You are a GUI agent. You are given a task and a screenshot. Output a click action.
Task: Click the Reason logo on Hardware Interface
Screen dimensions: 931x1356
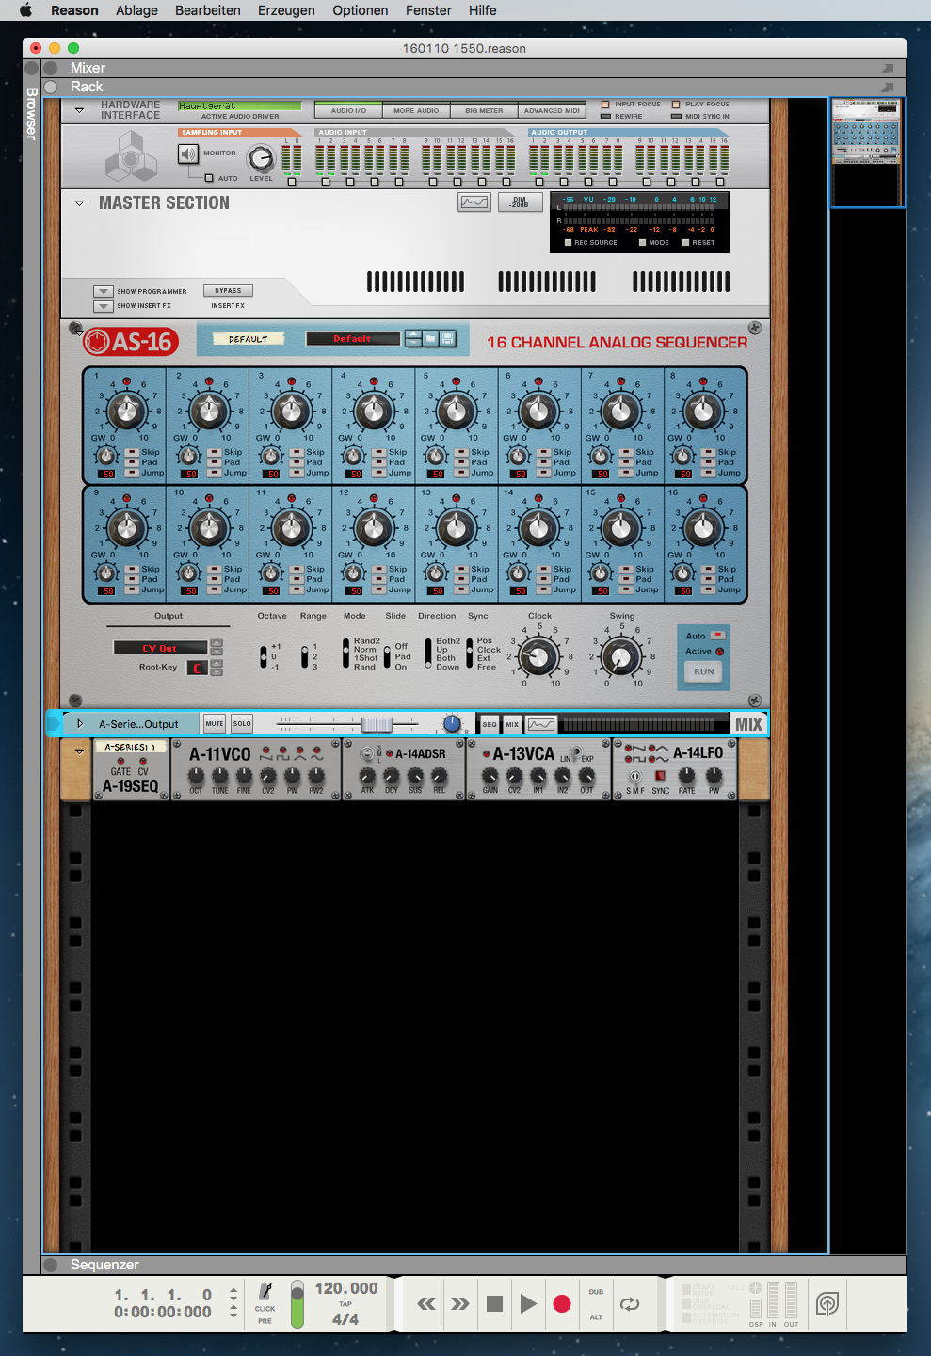point(131,157)
